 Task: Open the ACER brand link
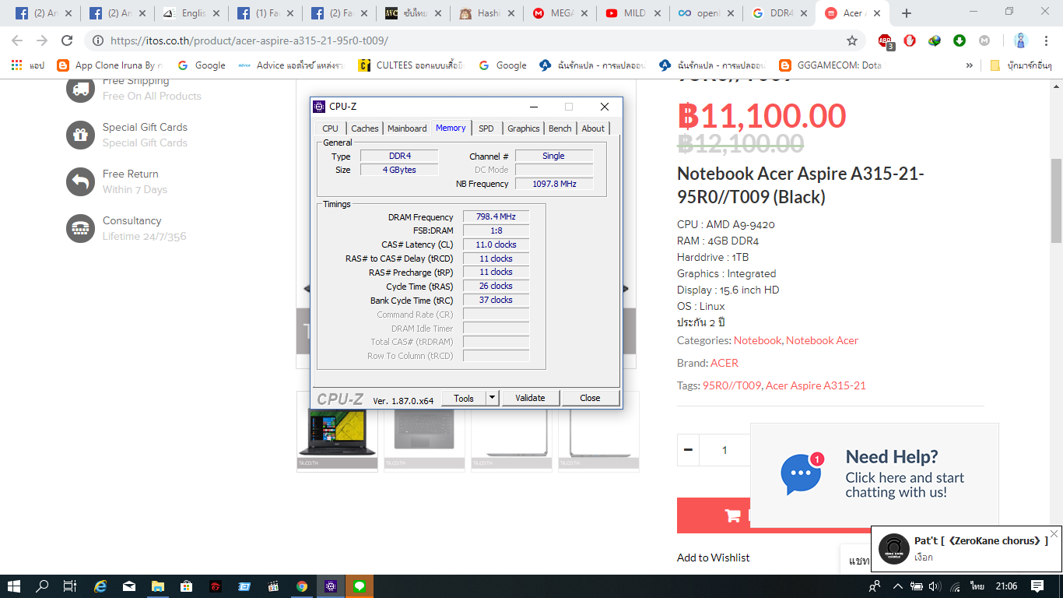(724, 363)
